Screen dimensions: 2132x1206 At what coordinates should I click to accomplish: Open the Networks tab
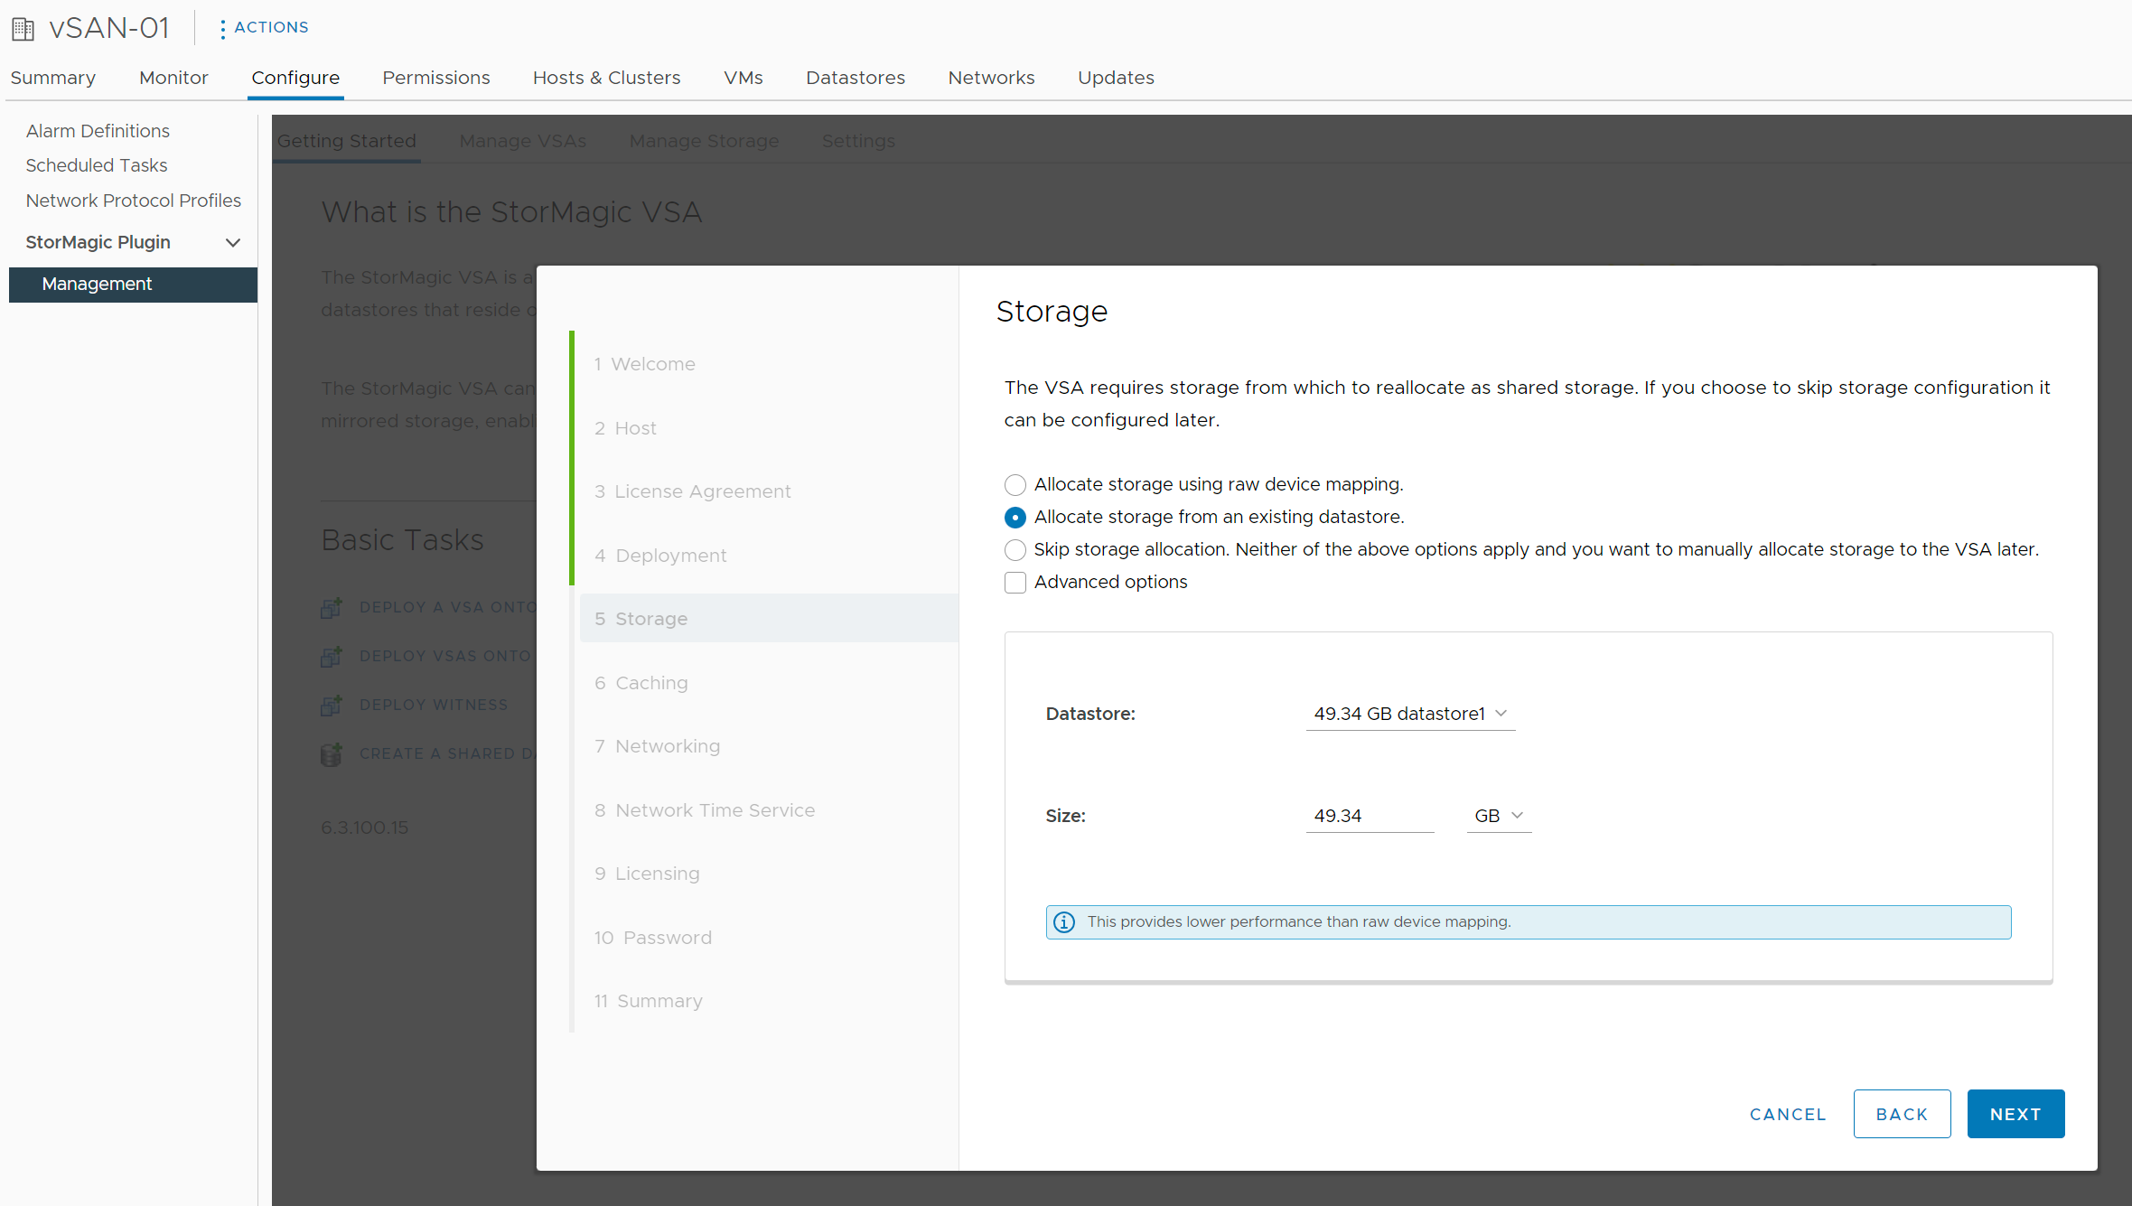tap(991, 78)
